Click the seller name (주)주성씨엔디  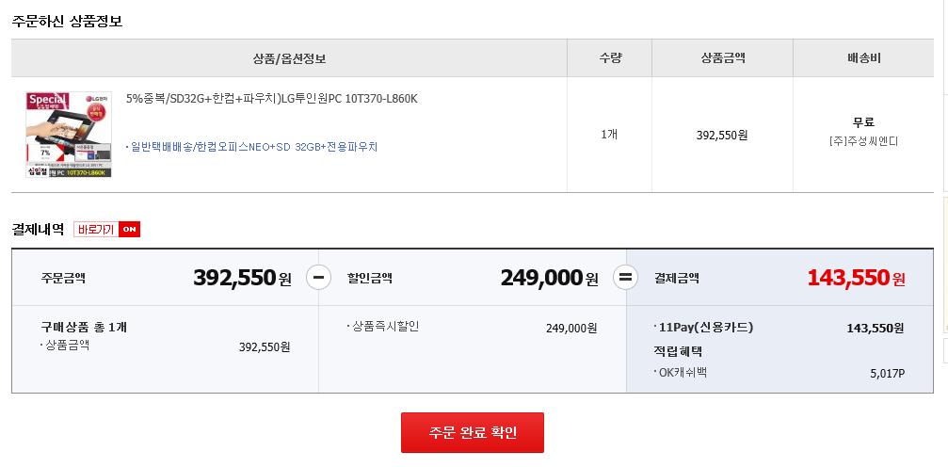click(x=863, y=141)
